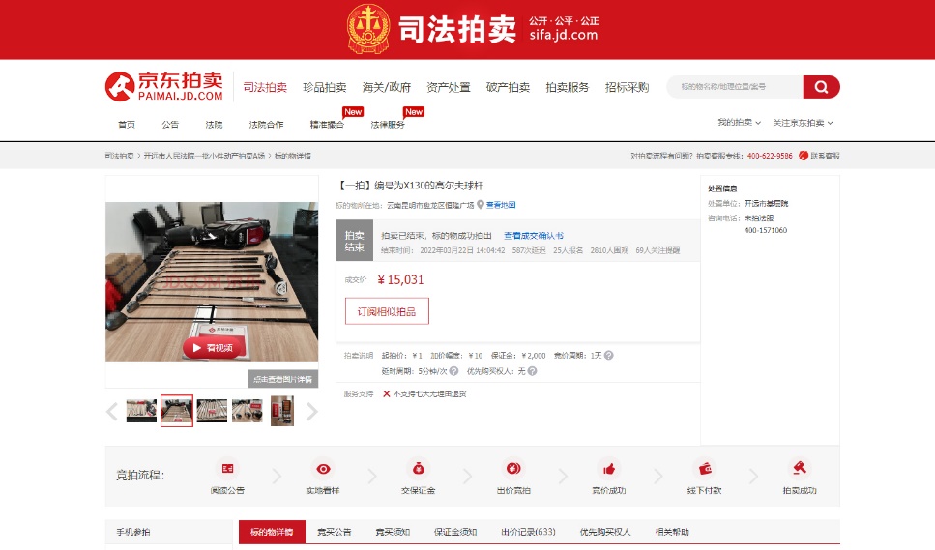Click the 拍卖成功 gavel icon
This screenshot has height=550, width=935.
pyautogui.click(x=800, y=469)
